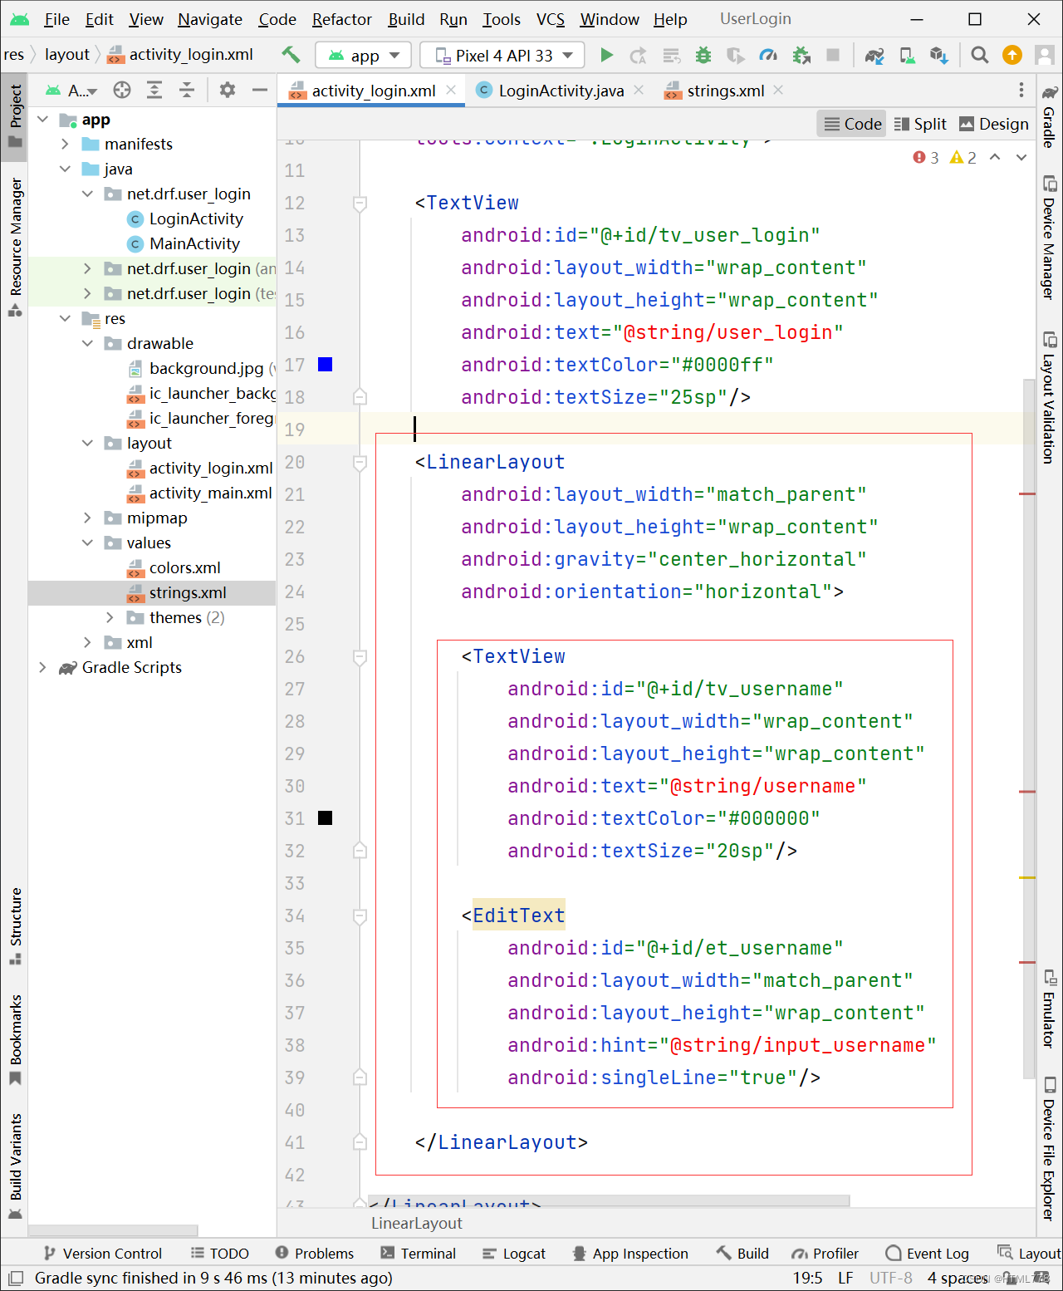Click the blue color swatch on line 17

[x=326, y=365]
